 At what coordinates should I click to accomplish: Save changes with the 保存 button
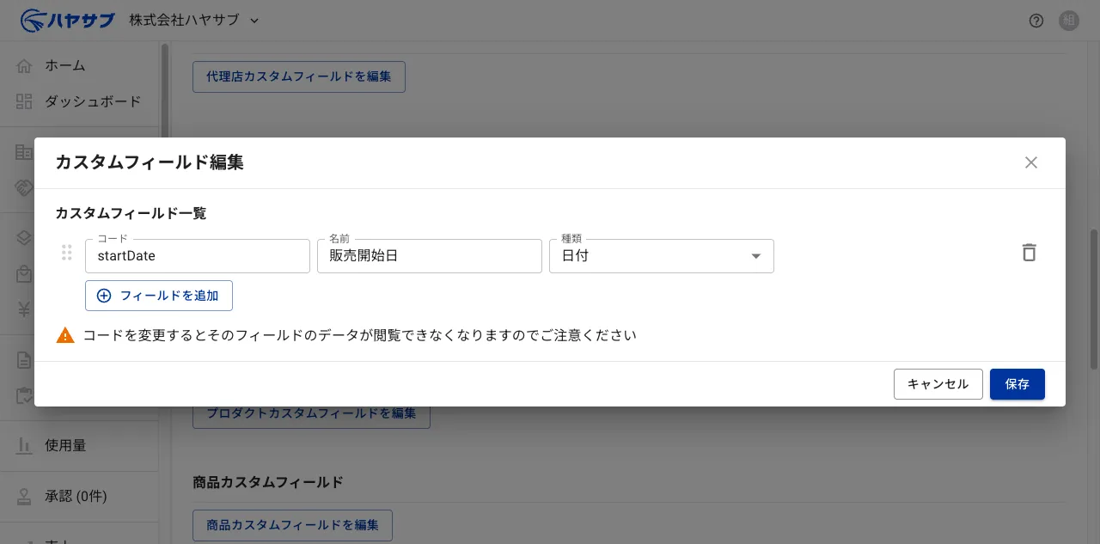1017,384
